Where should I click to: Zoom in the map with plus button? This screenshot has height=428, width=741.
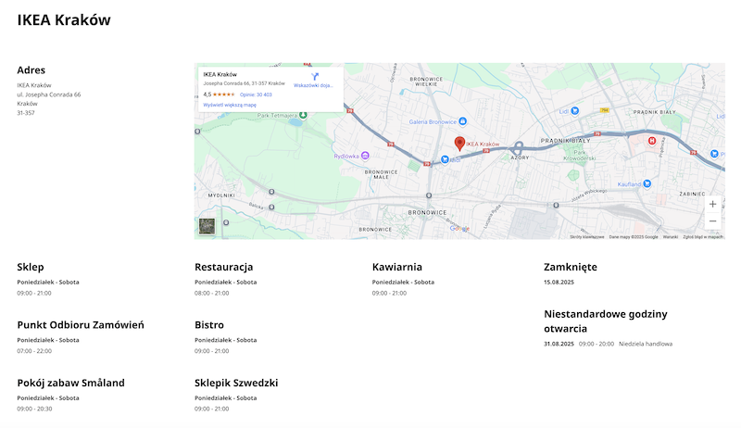[x=711, y=204]
